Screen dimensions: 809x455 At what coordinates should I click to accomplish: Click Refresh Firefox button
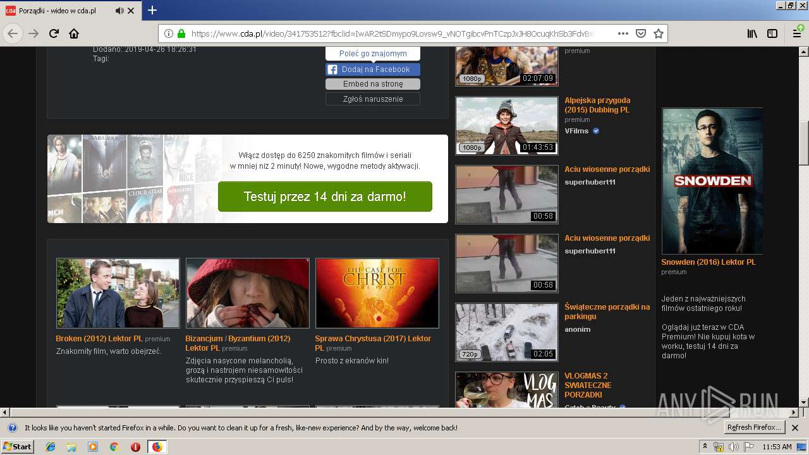coord(755,428)
